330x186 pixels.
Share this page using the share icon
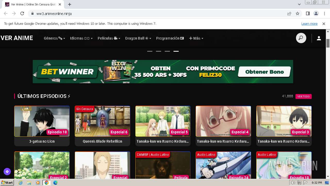289,13
